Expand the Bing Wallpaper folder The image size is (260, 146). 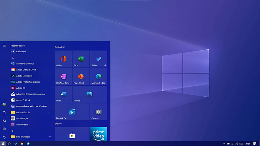click(50, 137)
